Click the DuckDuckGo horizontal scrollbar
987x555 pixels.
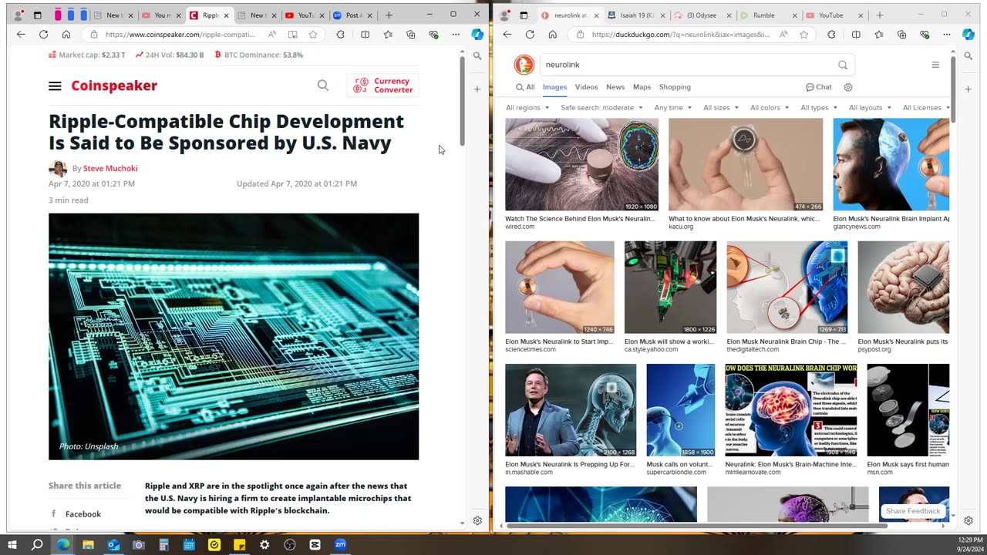pyautogui.click(x=696, y=526)
